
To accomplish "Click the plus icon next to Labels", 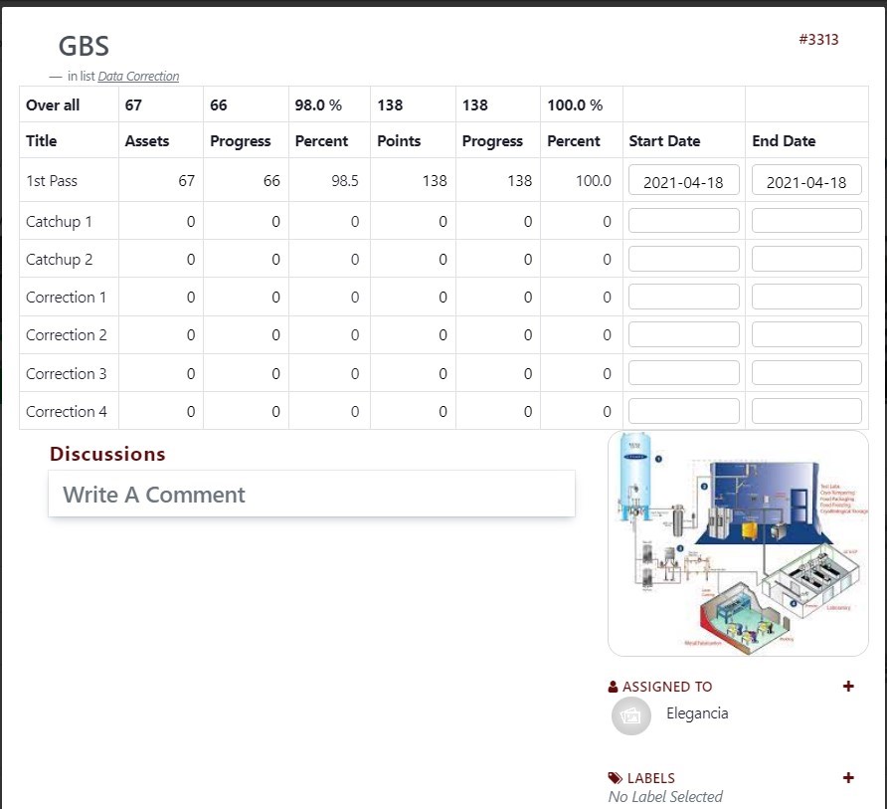I will click(848, 778).
